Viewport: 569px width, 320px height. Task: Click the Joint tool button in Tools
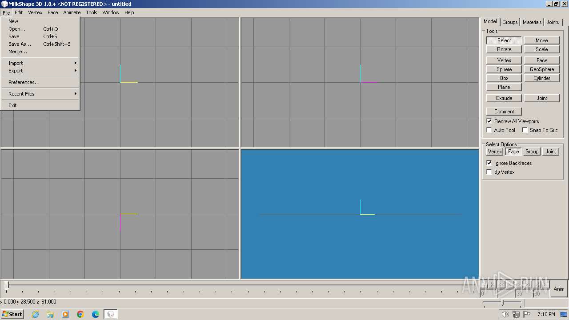click(542, 98)
